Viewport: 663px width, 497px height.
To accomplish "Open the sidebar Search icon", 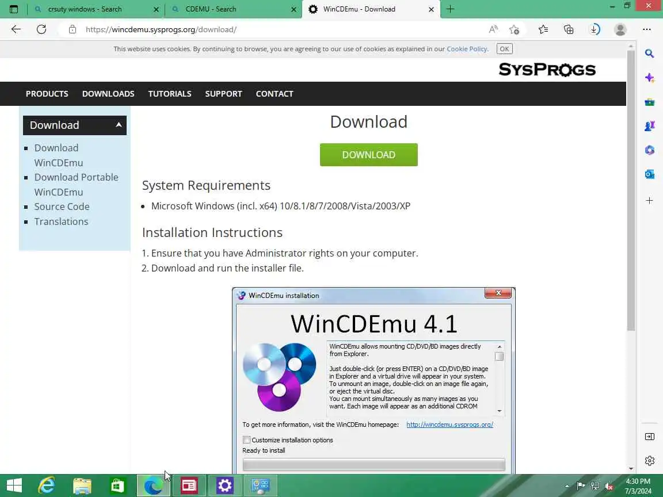I will 649,53.
